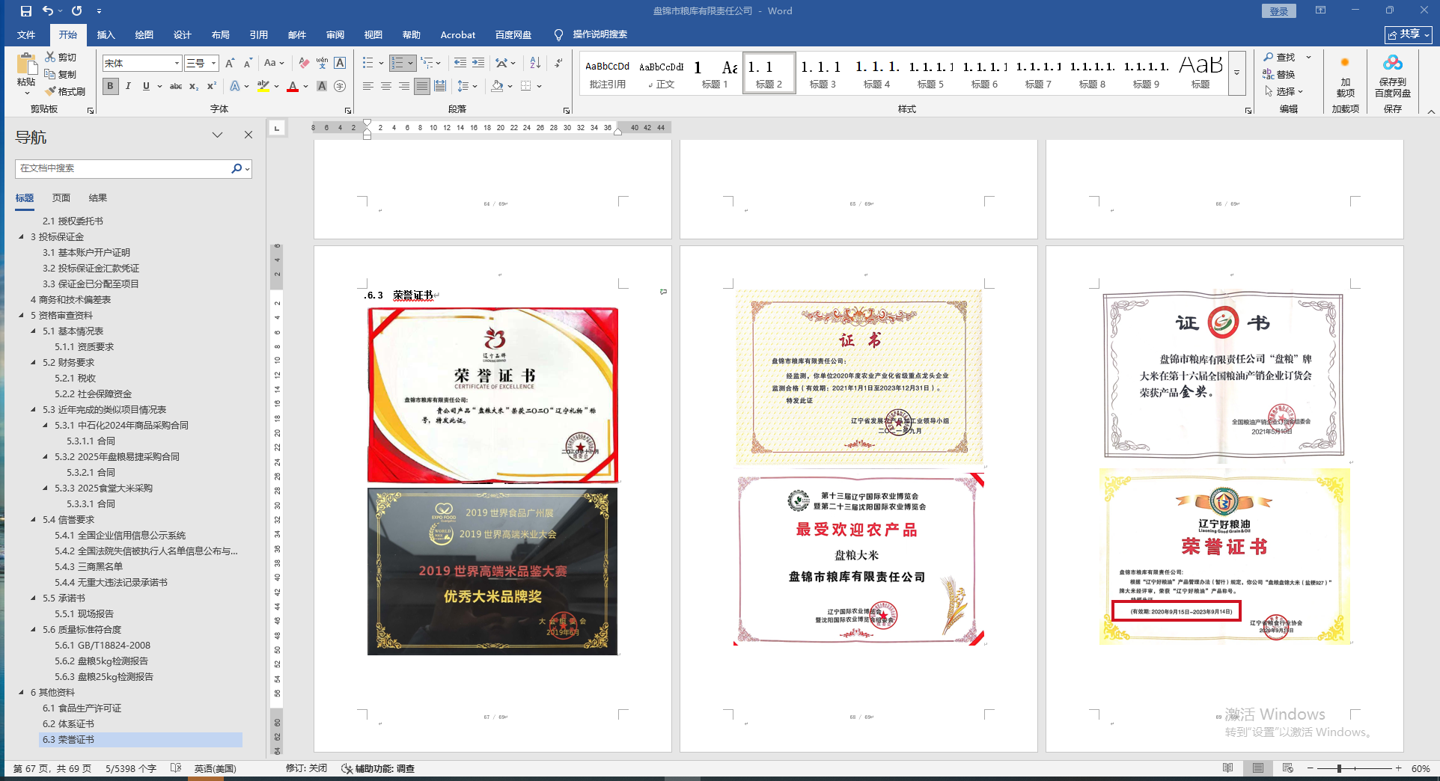The image size is (1440, 781).
Task: Click the 登录 (Sign in) button
Action: pos(1278,11)
